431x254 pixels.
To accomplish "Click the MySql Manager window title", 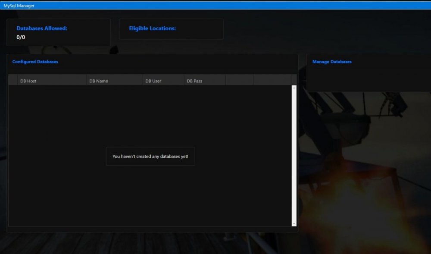I will (x=19, y=6).
